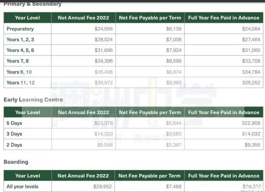Viewport: 265px width, 192px height.
Task: Select the 5 Days row label
Action: click(x=14, y=123)
